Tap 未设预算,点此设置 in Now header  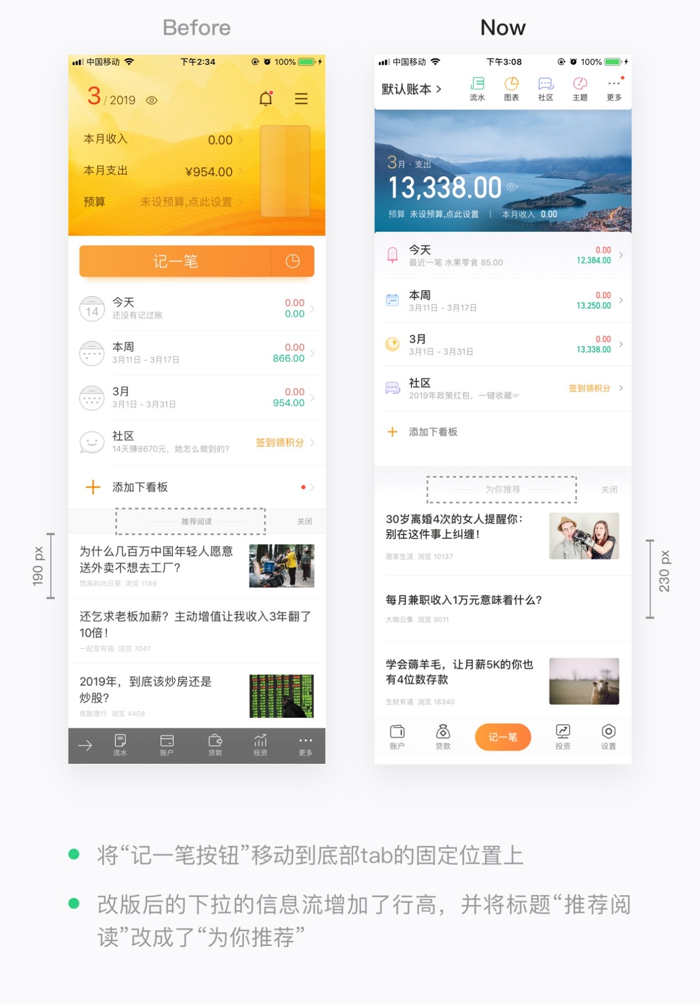click(444, 214)
